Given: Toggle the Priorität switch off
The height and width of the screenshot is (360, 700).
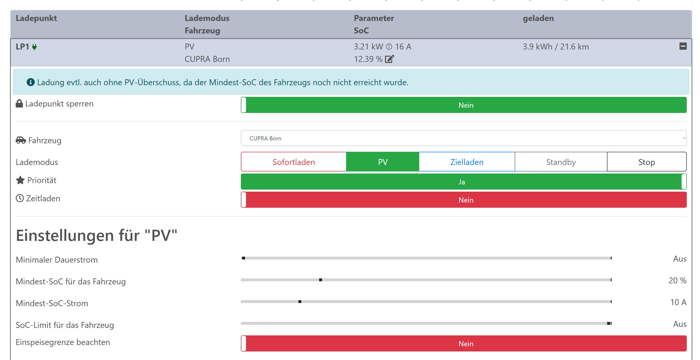Looking at the screenshot, I should pos(463,182).
